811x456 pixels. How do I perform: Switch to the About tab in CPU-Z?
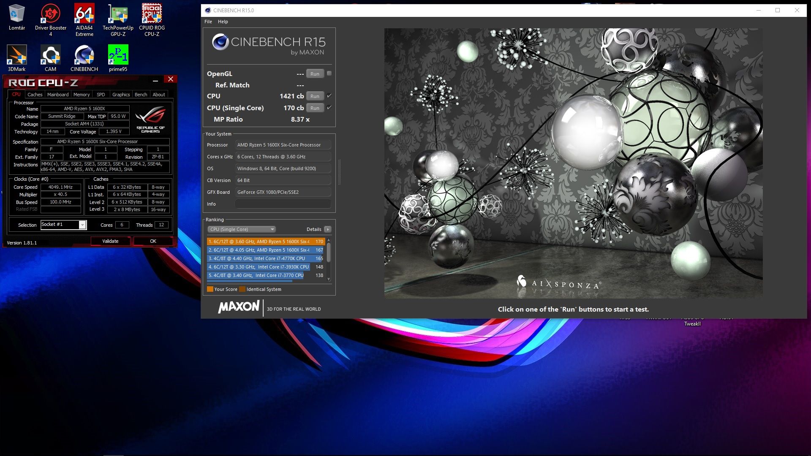(159, 95)
